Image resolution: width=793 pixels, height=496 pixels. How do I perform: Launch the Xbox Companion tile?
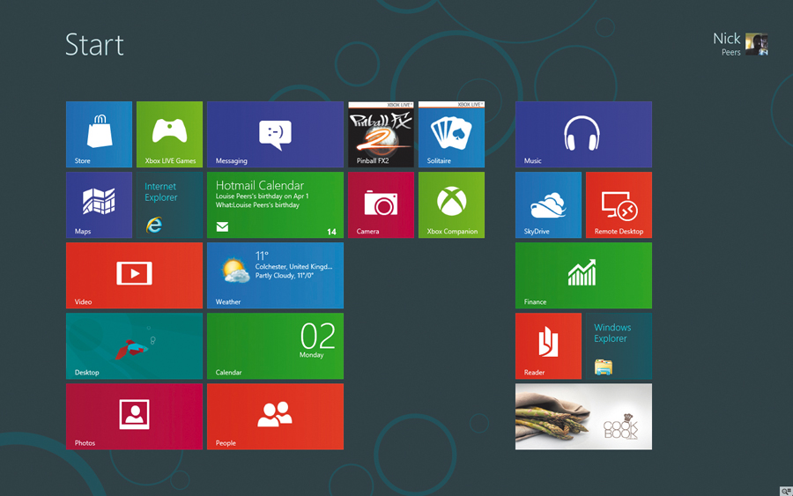pyautogui.click(x=451, y=204)
